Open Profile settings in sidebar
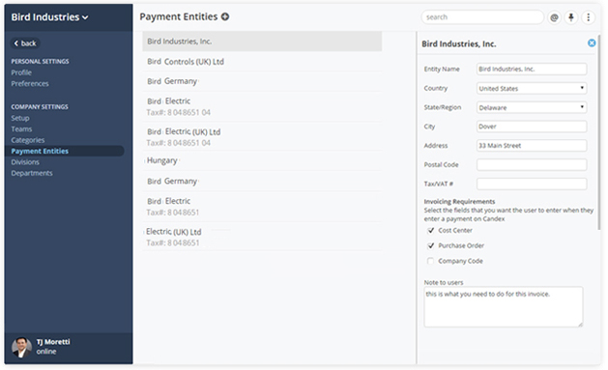This screenshot has height=370, width=608. (x=21, y=72)
